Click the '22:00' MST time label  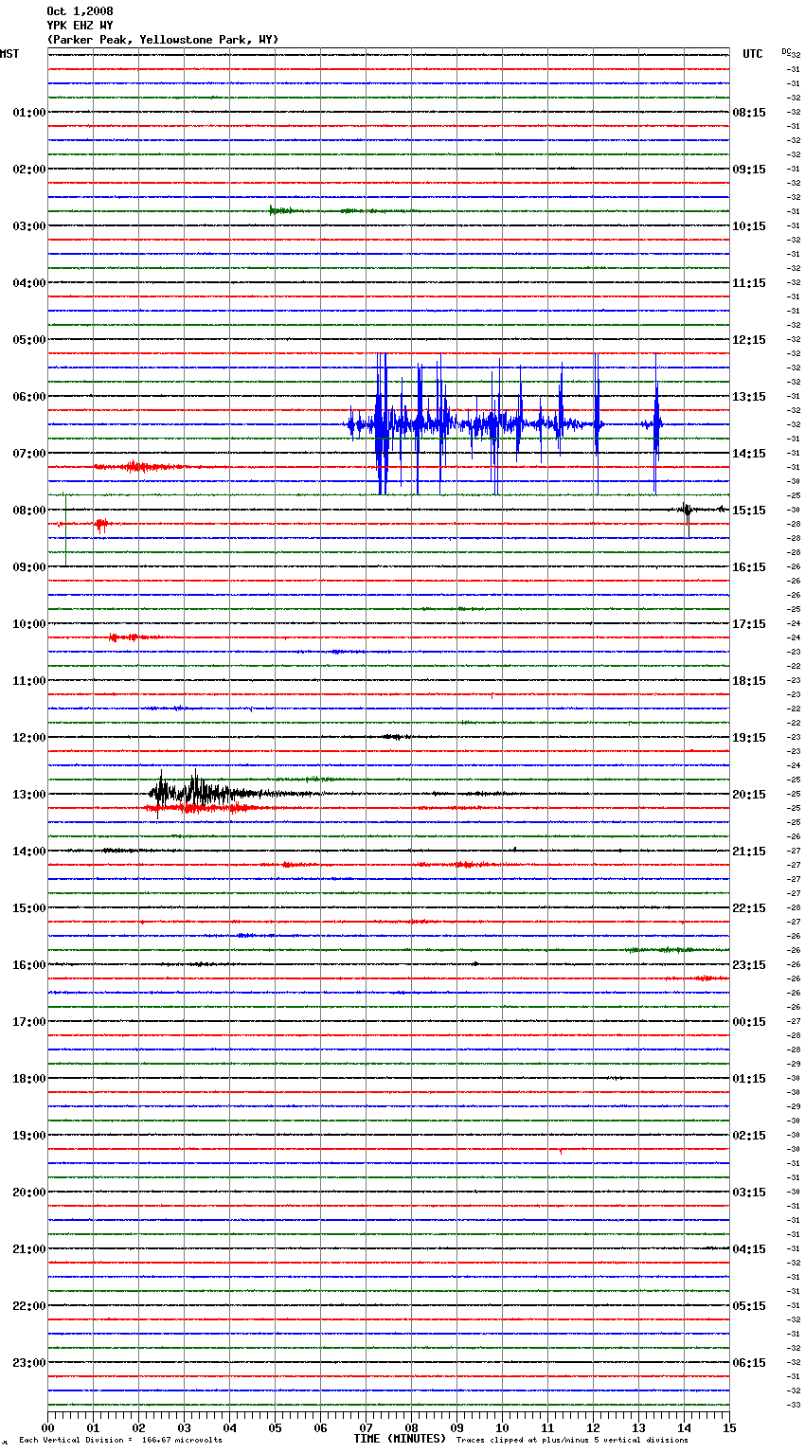[x=29, y=1306]
